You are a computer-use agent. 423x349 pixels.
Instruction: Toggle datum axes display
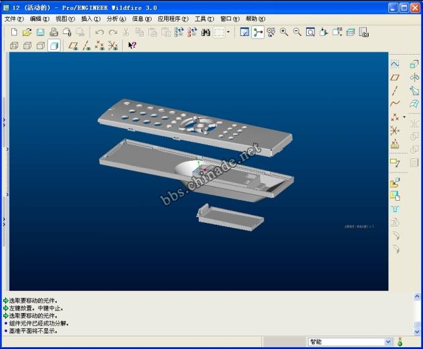tap(86, 45)
